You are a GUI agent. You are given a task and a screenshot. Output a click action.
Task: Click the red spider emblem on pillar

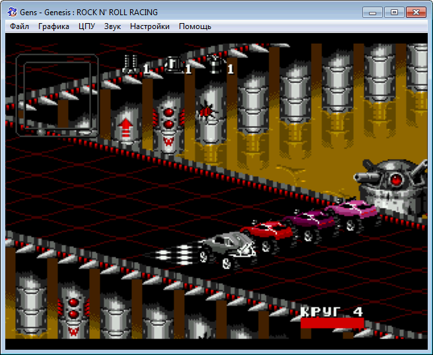(206, 110)
